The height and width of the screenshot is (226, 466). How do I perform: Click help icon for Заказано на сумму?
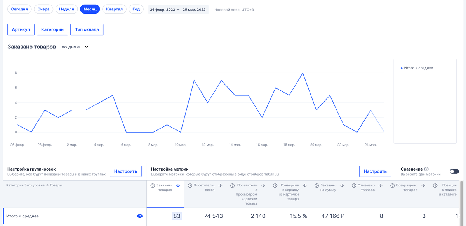point(316,186)
